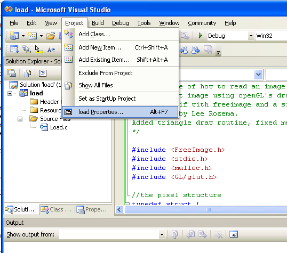Click the Win32 platform combo box
Screen dimensions: 287x253
pyautogui.click(x=271, y=36)
